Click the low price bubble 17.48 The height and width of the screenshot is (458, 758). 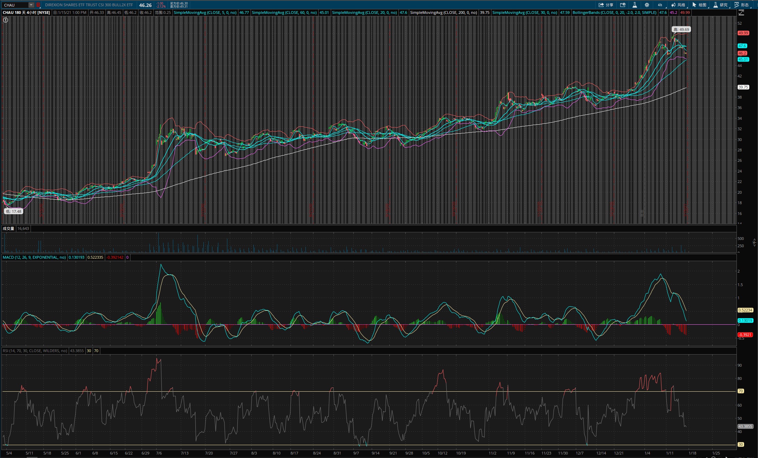[x=14, y=211]
